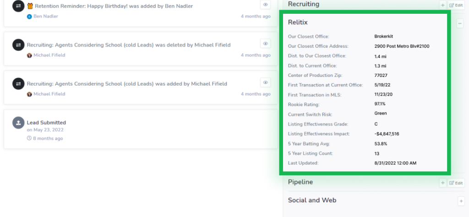Click Pipeline section heading
Viewport: 469px width, 217px height.
pos(300,182)
